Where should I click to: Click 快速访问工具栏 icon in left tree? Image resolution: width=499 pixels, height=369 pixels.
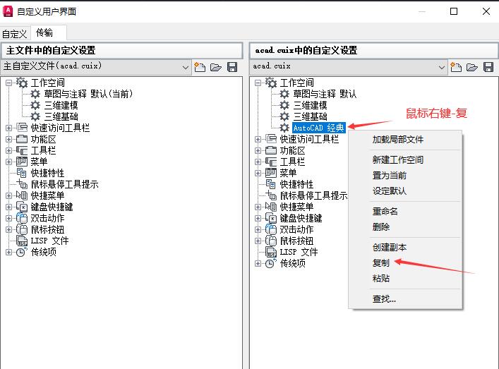point(22,128)
